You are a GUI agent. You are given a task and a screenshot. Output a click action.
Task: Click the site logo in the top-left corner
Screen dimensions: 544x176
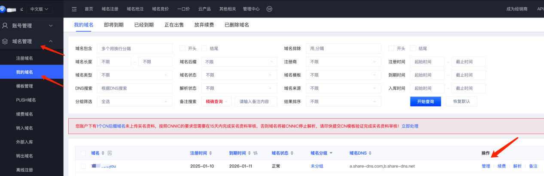pyautogui.click(x=3, y=9)
